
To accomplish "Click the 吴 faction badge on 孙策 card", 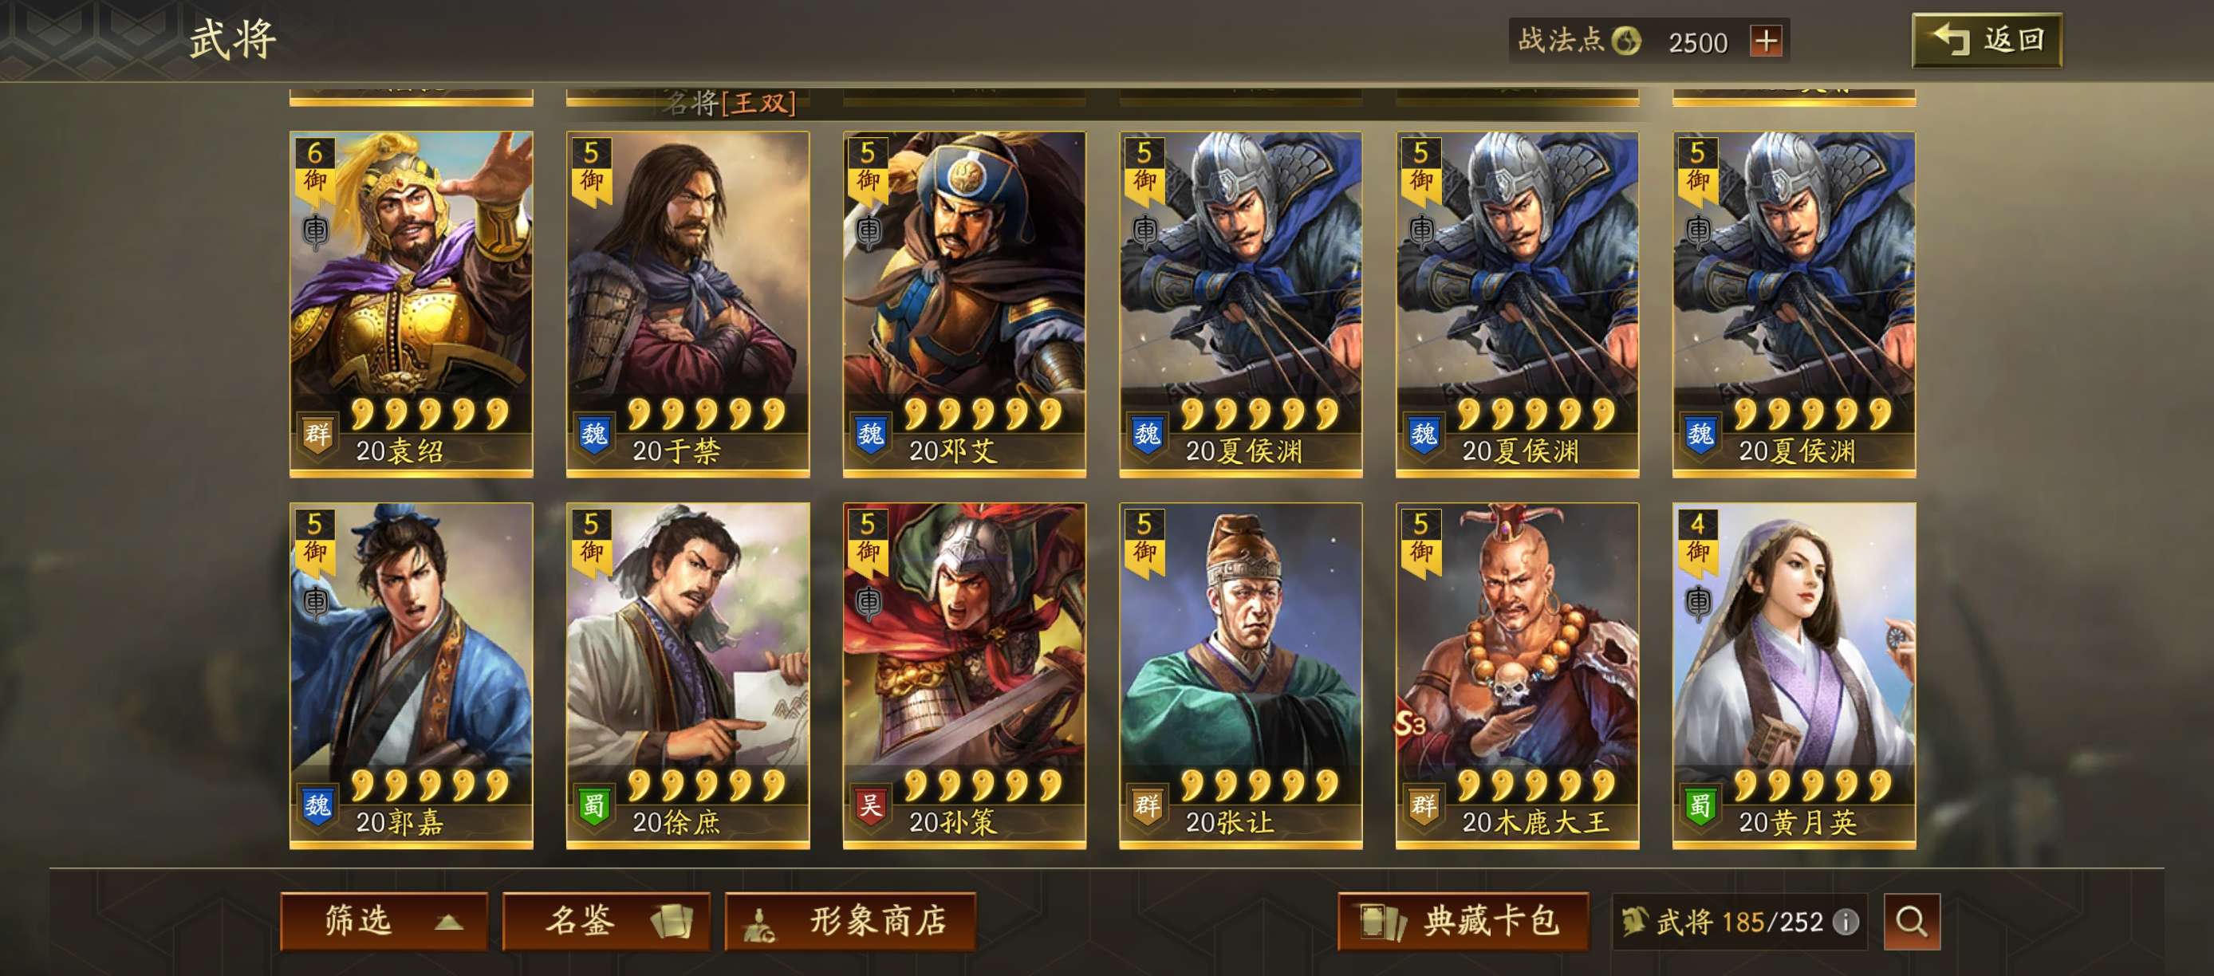I will coord(871,806).
